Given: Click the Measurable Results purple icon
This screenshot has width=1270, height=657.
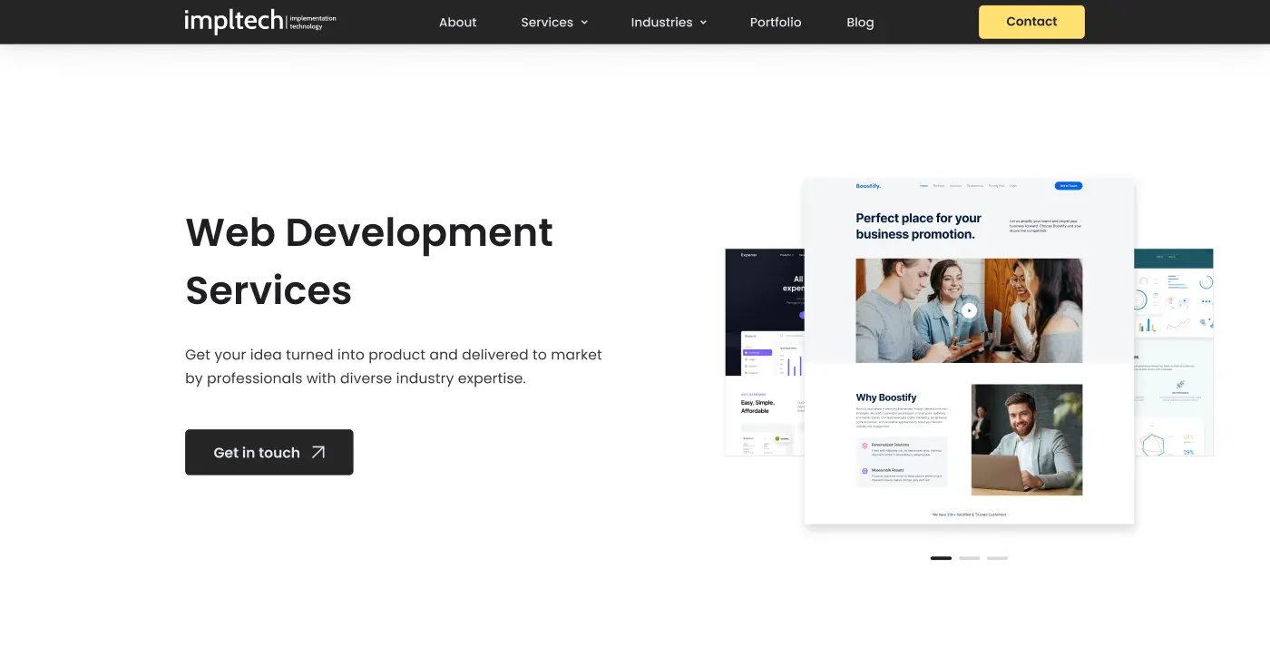Looking at the screenshot, I should tap(864, 471).
